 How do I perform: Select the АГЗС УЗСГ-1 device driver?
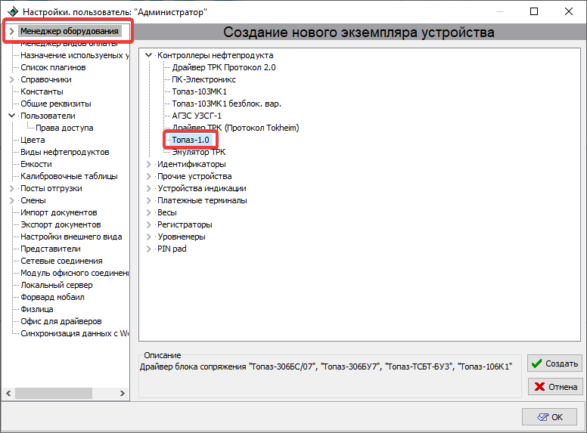(197, 116)
